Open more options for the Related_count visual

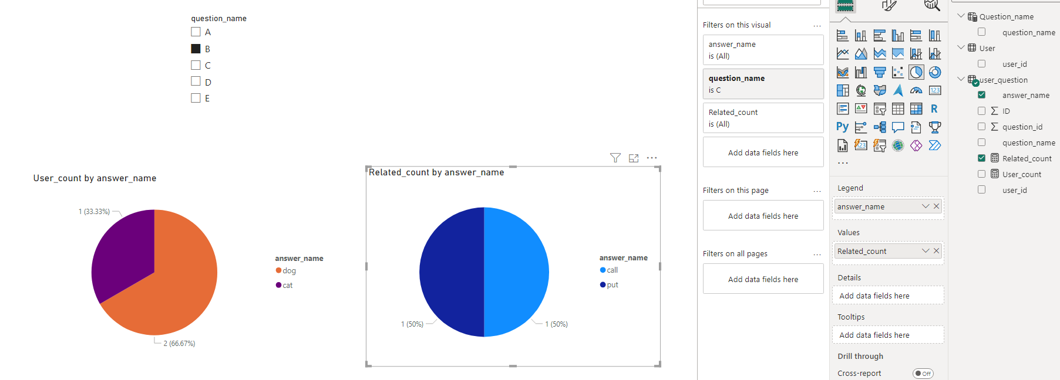click(652, 158)
